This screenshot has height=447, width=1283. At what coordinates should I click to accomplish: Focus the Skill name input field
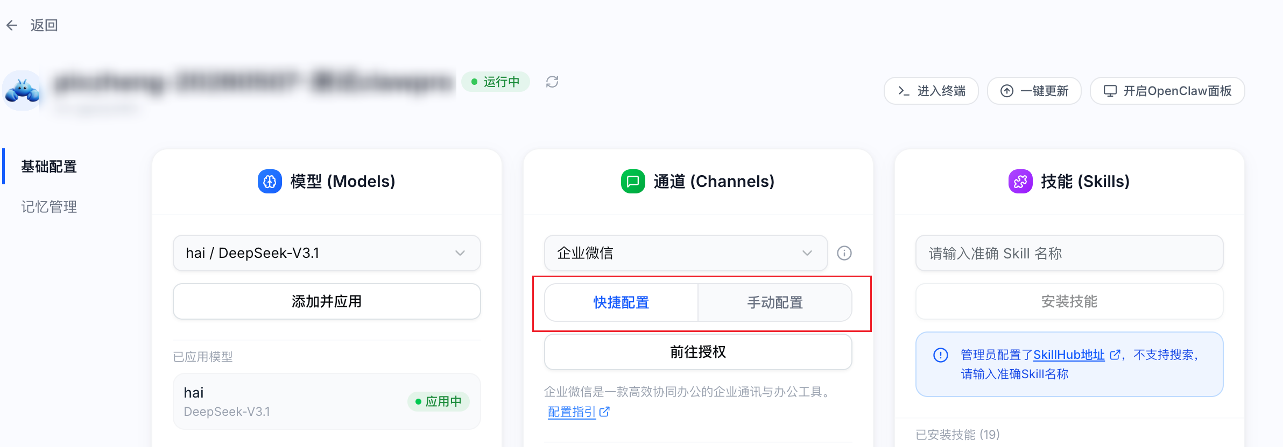(x=1069, y=253)
